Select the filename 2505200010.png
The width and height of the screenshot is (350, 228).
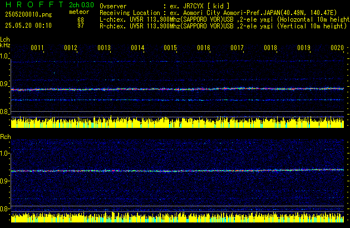click(28, 14)
